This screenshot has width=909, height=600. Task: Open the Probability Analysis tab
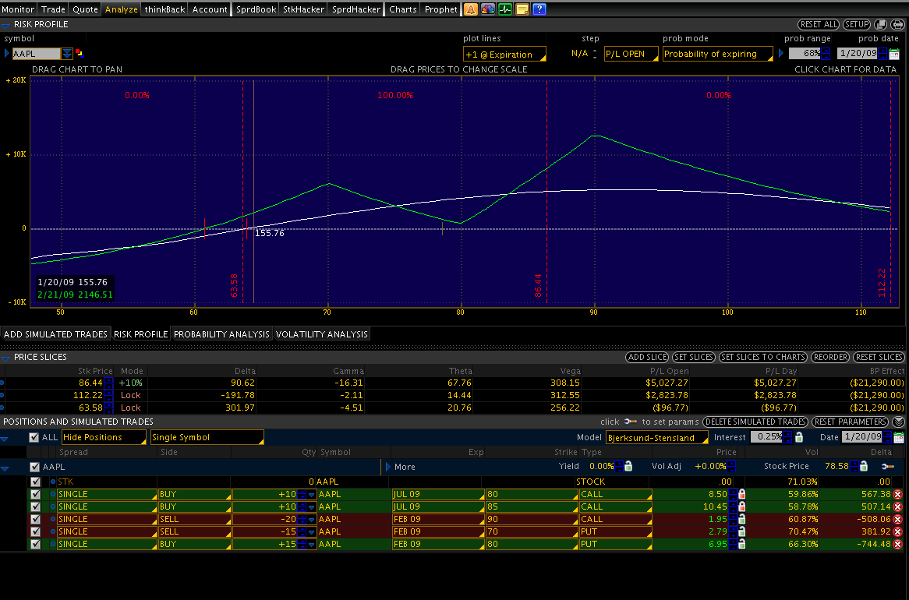point(221,334)
